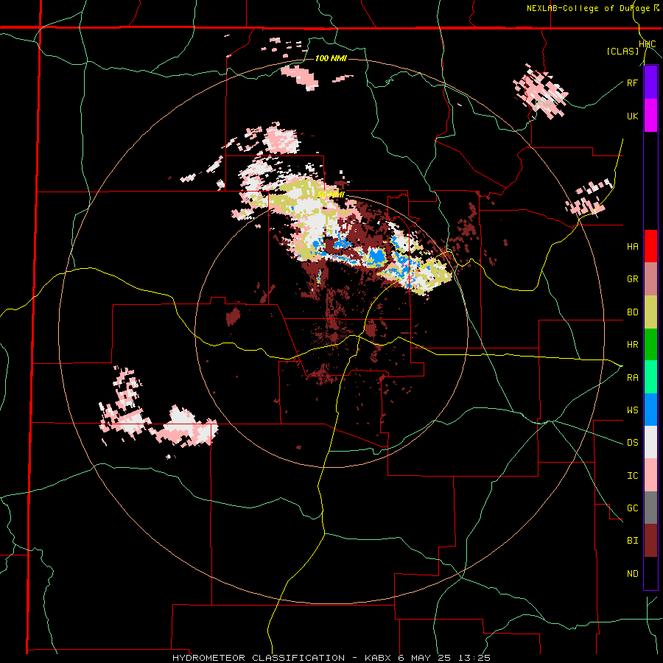Select the GR legend label
This screenshot has width=663, height=663.
coord(632,279)
